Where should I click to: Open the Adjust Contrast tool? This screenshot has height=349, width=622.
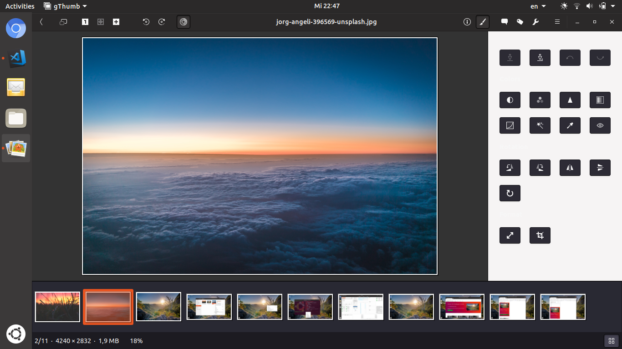tap(510, 100)
